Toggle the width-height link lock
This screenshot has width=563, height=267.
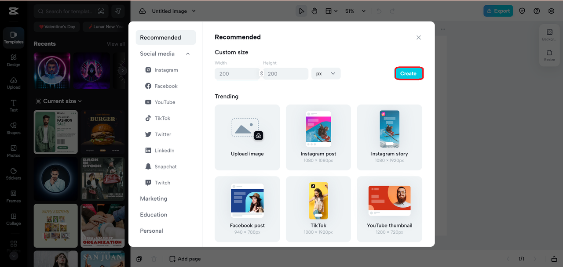(262, 74)
